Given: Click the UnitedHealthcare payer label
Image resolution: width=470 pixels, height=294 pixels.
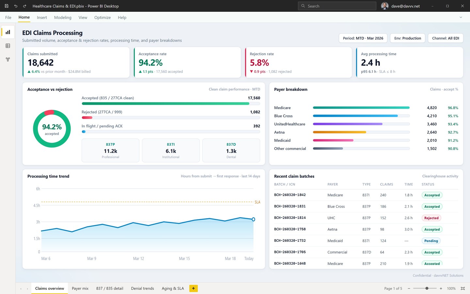Looking at the screenshot, I should [290, 124].
